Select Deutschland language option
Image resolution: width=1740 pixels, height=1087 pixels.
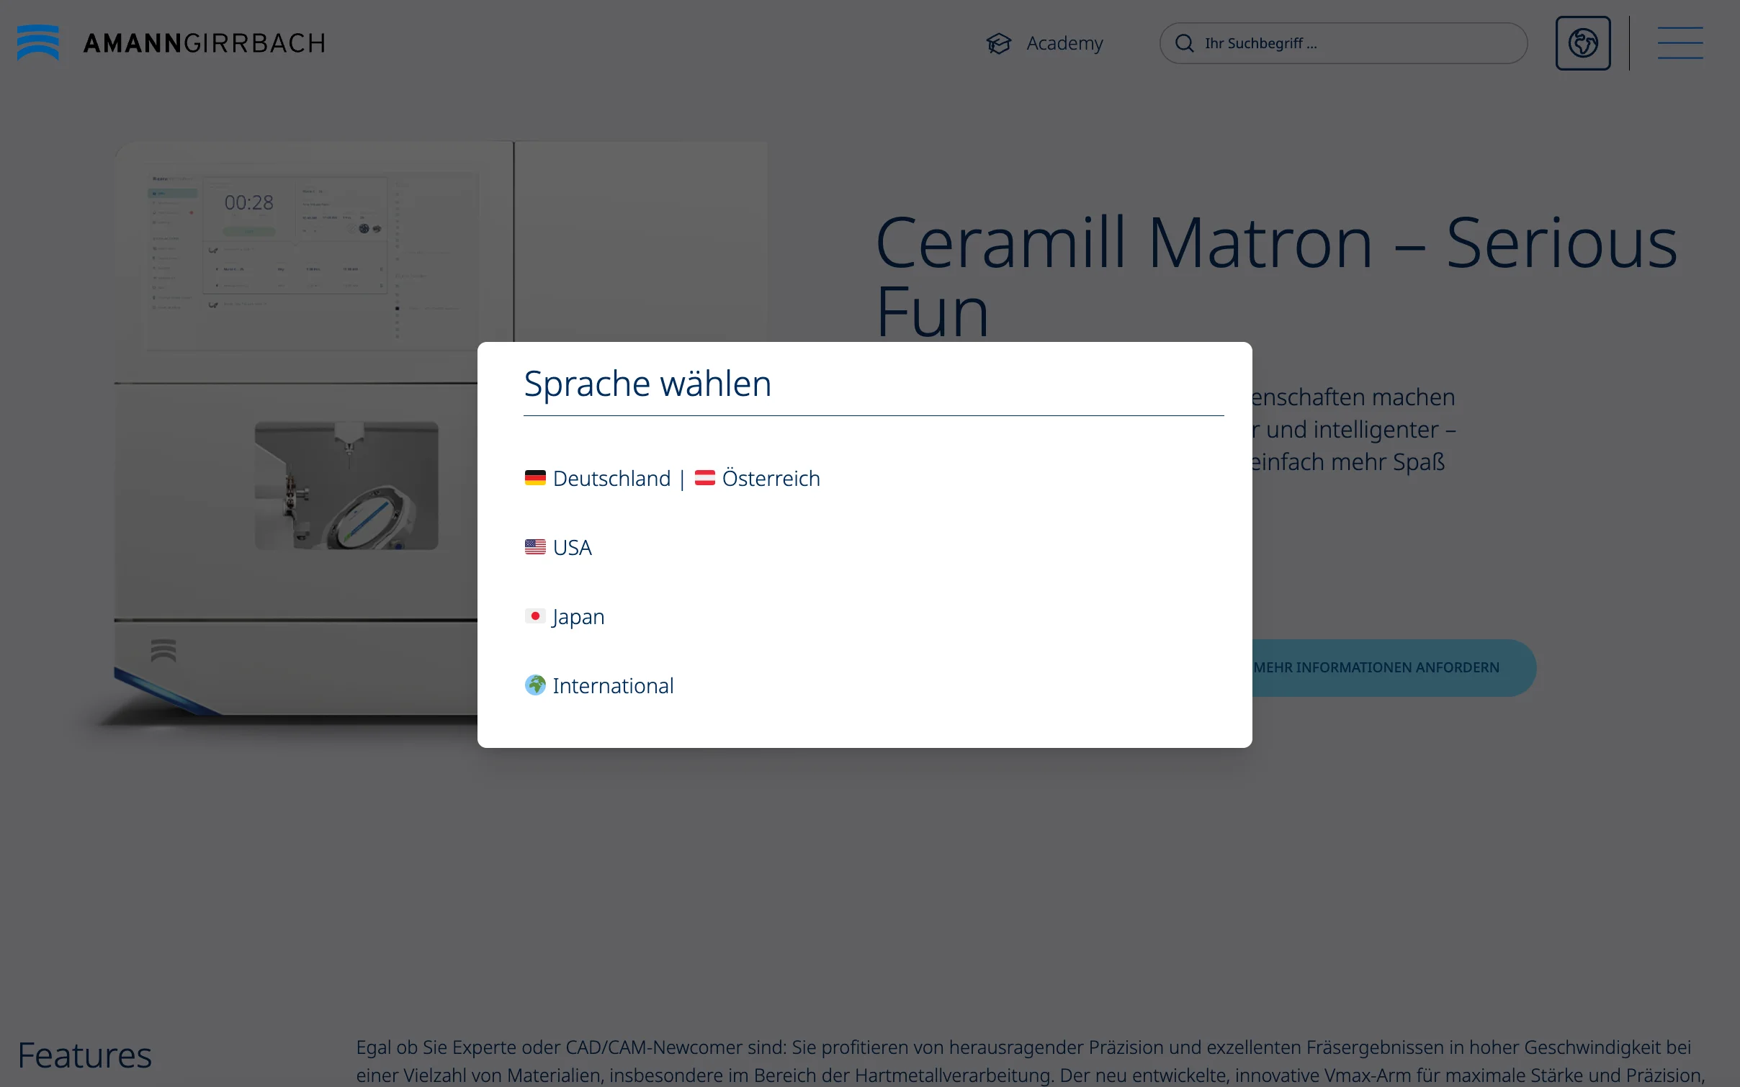tap(611, 478)
